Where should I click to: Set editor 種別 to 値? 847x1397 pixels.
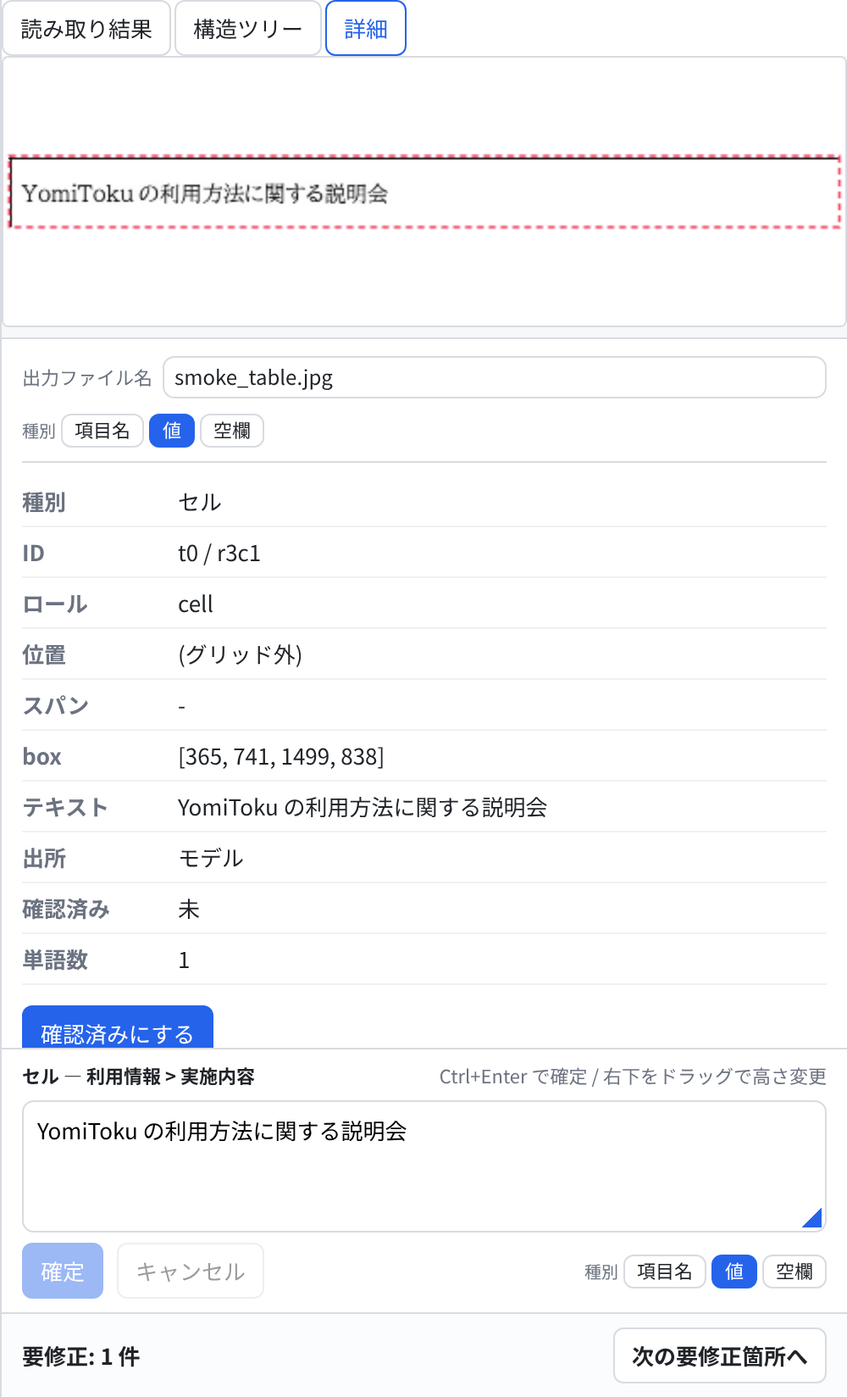coord(734,1272)
